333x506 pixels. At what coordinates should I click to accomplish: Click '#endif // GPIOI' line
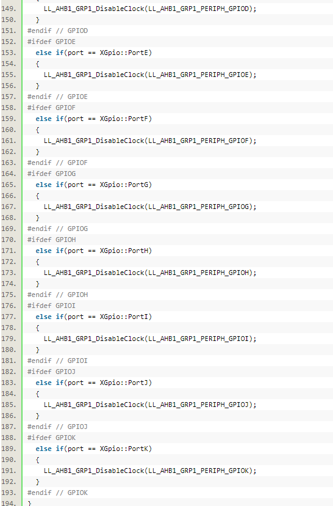click(x=58, y=361)
